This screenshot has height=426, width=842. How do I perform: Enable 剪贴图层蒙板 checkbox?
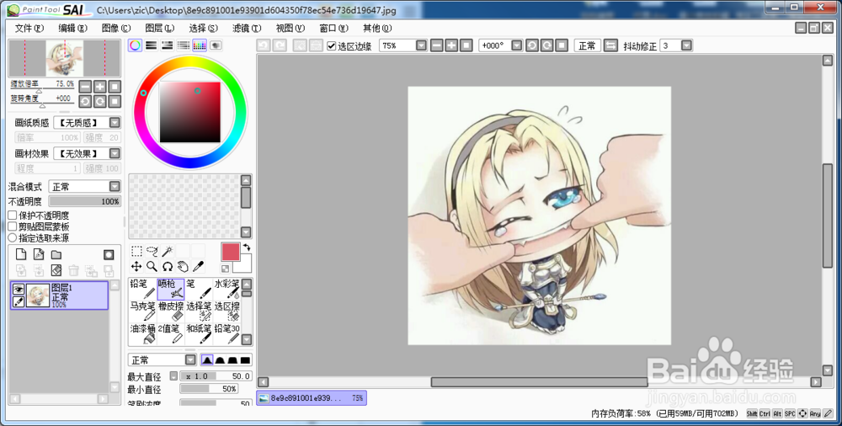pyautogui.click(x=13, y=226)
